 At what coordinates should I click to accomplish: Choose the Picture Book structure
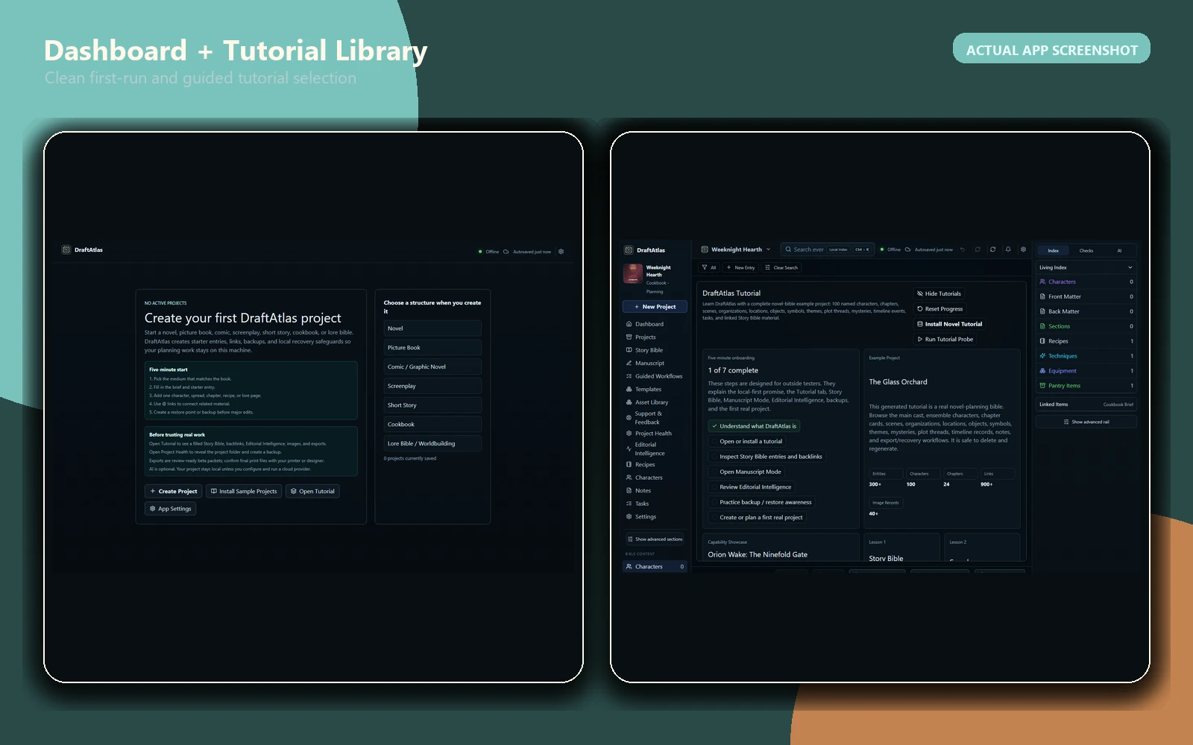(432, 348)
